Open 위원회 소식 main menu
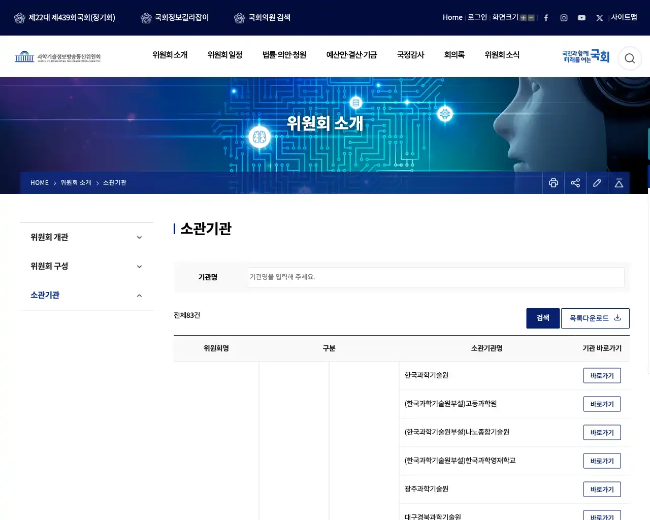 click(x=502, y=55)
